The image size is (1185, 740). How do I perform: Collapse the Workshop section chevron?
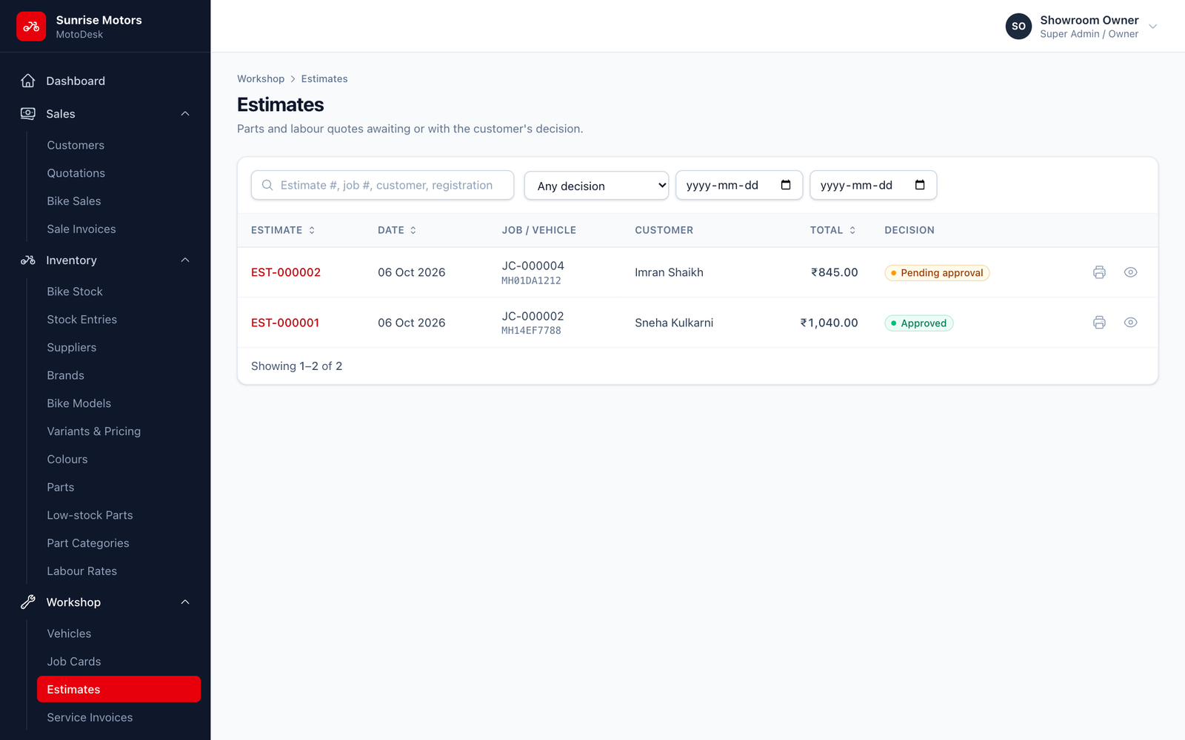point(185,602)
